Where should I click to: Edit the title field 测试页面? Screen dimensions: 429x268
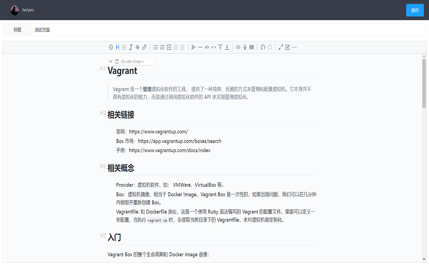229,30
